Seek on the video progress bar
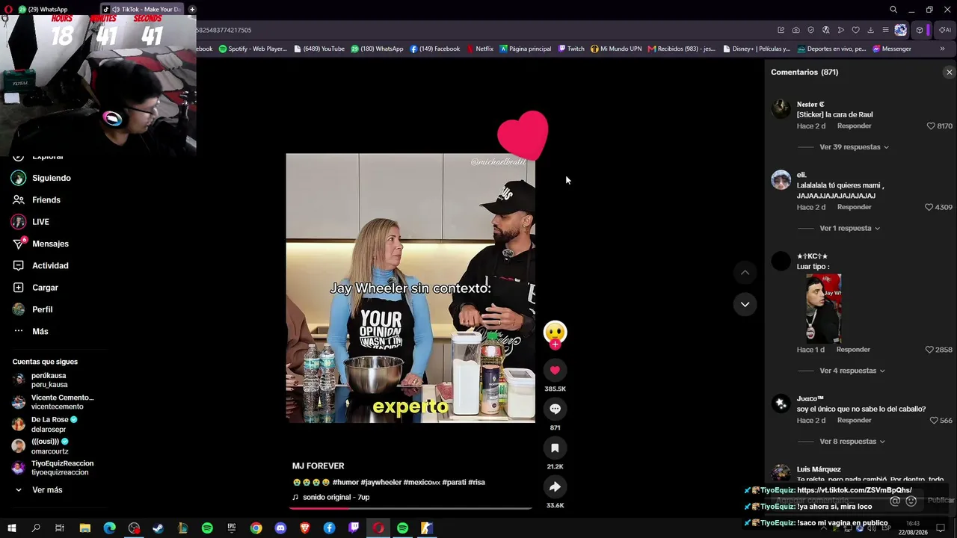Screen dimensions: 957x538 [x=410, y=508]
